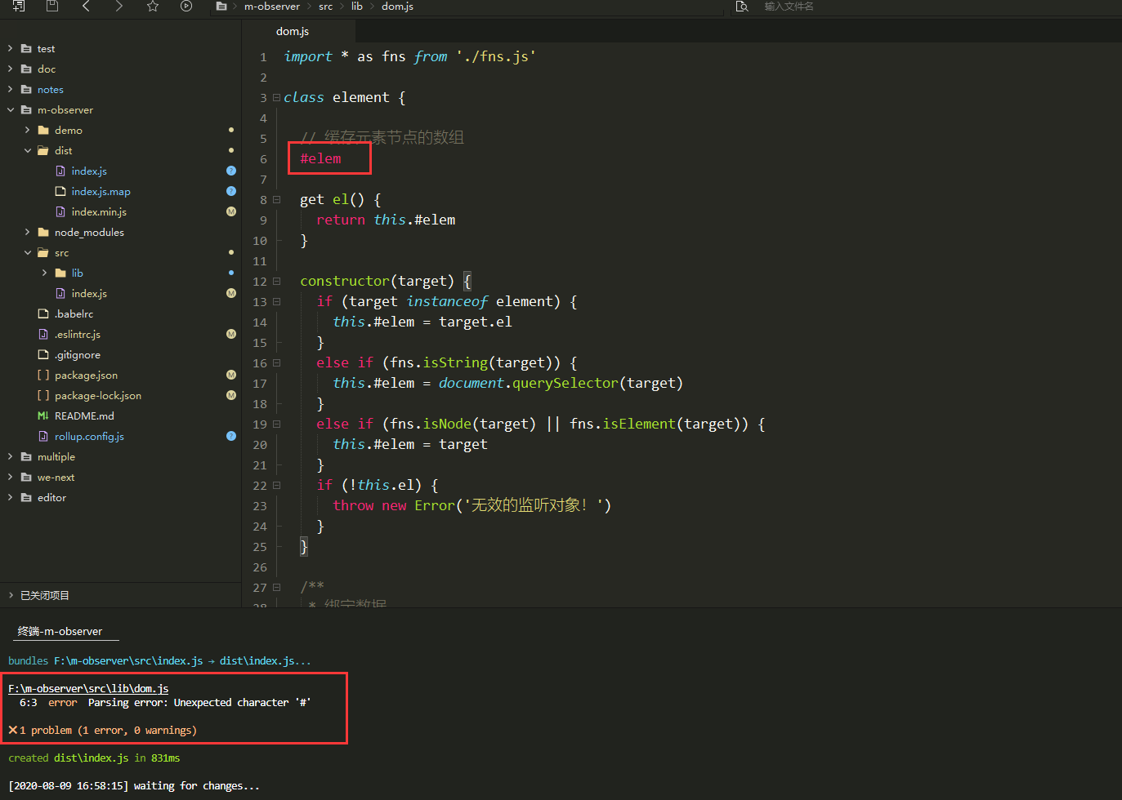This screenshot has width=1122, height=800.
Task: Fold the get el() block on line 8
Action: [x=276, y=199]
